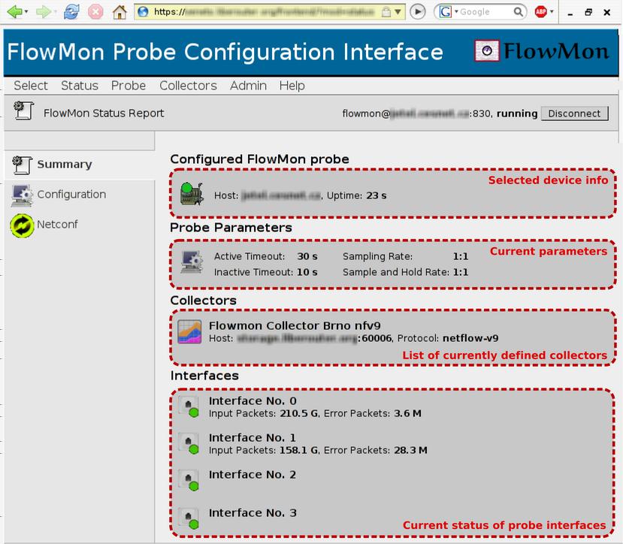Open Netconf in the sidebar

coord(57,225)
